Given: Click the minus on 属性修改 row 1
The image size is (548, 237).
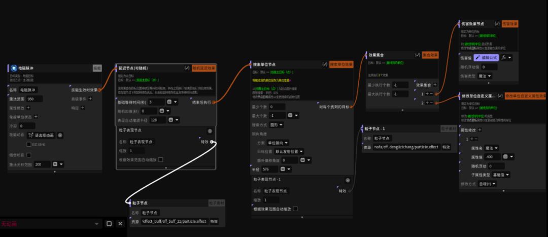Looking at the screenshot, I should (476, 139).
